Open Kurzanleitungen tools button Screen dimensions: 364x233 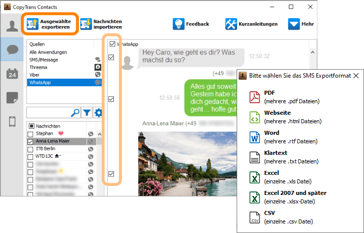[x=251, y=24]
